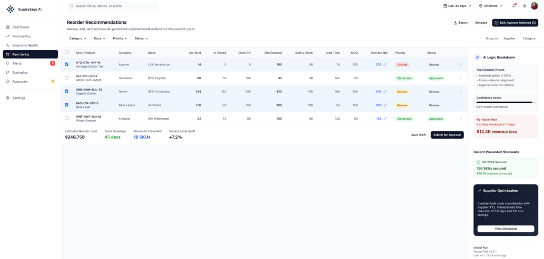
Task: Uncheck the HTG-CTN-NVY-M row checkbox
Action: (66, 64)
